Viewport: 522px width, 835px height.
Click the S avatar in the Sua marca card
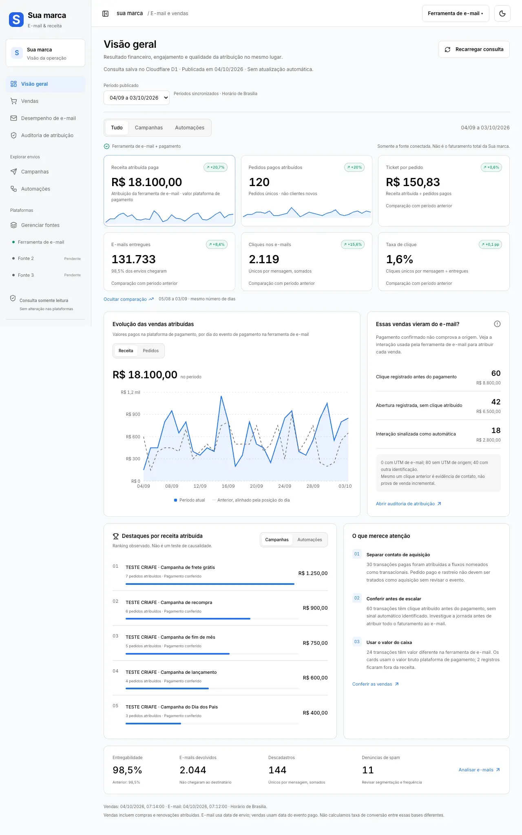[17, 53]
